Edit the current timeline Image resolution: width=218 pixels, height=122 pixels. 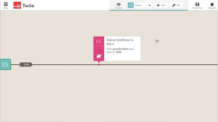176,5
